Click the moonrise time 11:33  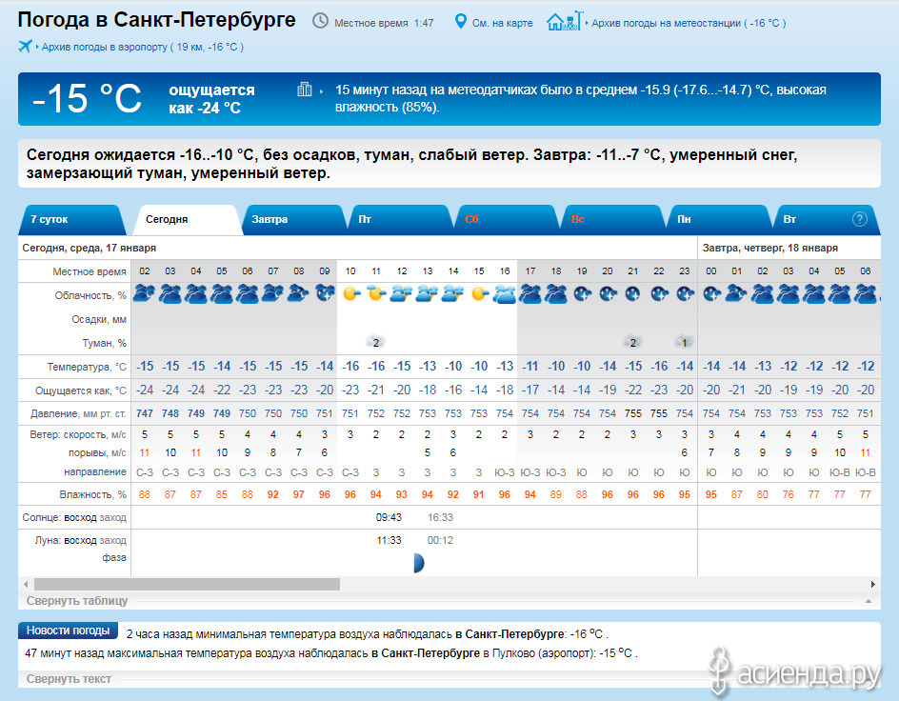point(389,540)
